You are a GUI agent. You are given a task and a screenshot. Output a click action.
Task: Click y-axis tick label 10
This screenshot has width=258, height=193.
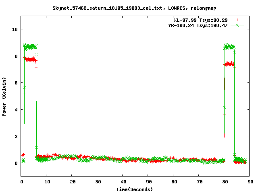15,29
